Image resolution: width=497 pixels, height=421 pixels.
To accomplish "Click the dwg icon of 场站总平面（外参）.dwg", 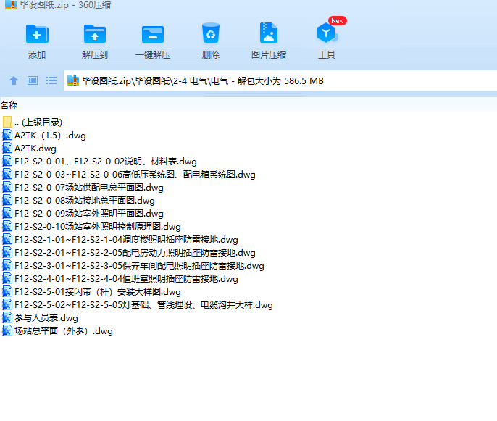I will tap(7, 331).
